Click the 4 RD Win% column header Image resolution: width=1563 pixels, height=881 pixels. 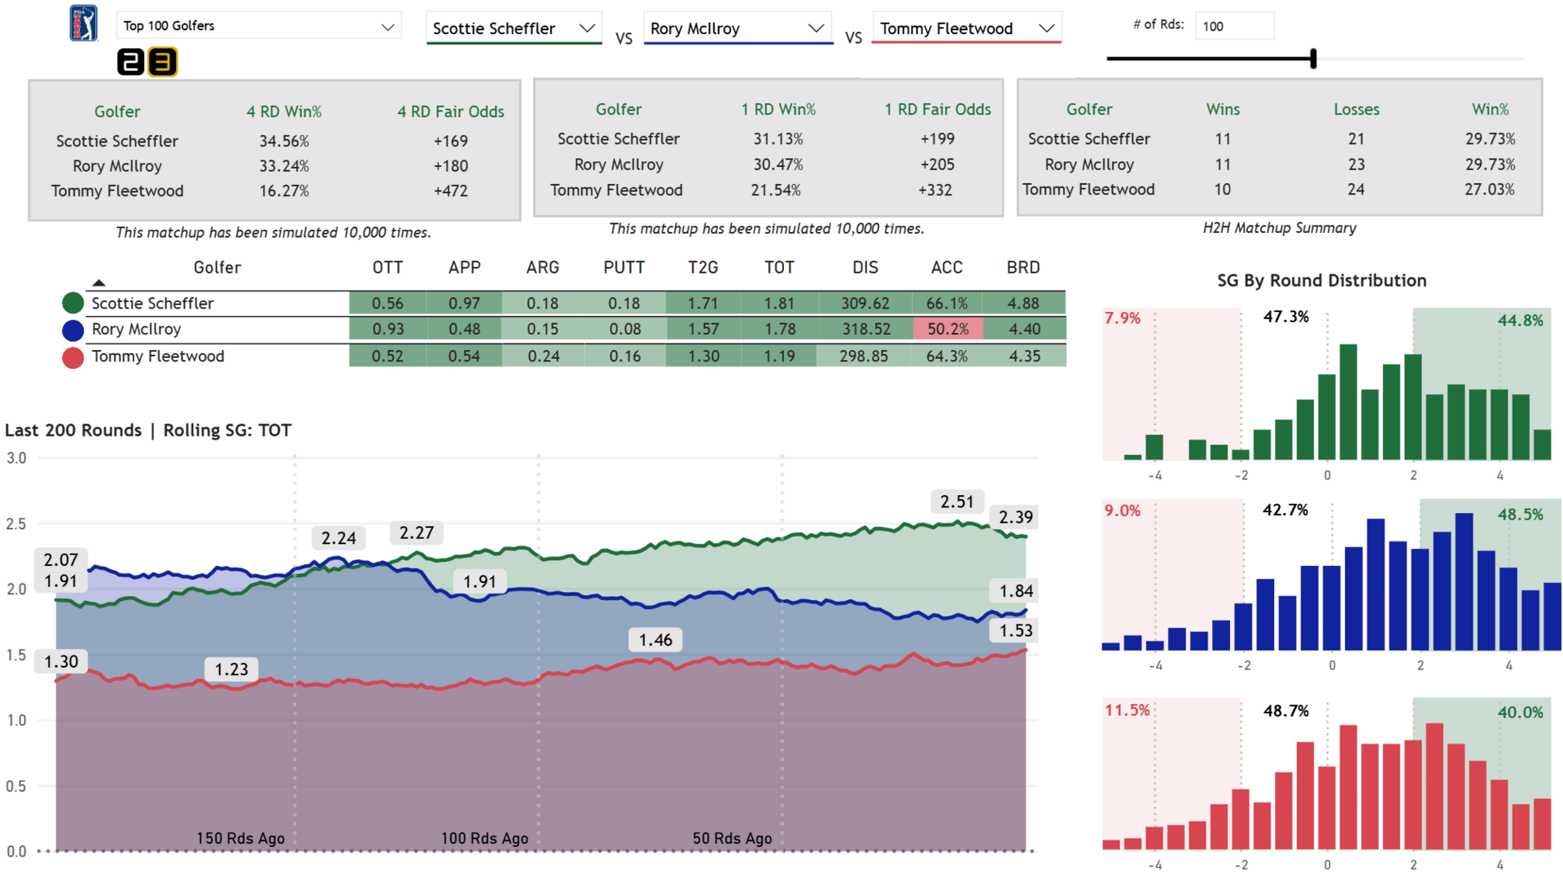[284, 112]
